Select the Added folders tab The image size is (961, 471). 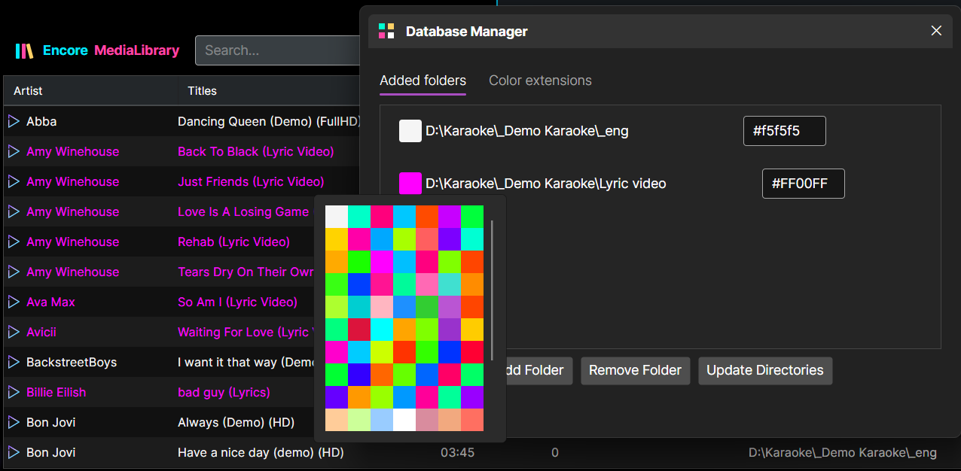pos(423,81)
